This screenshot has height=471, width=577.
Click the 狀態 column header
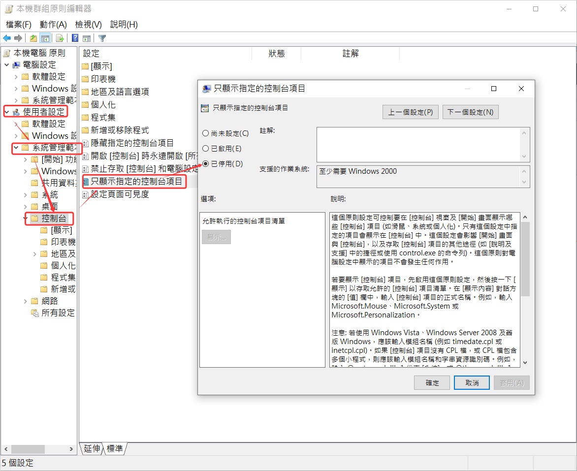pyautogui.click(x=277, y=54)
